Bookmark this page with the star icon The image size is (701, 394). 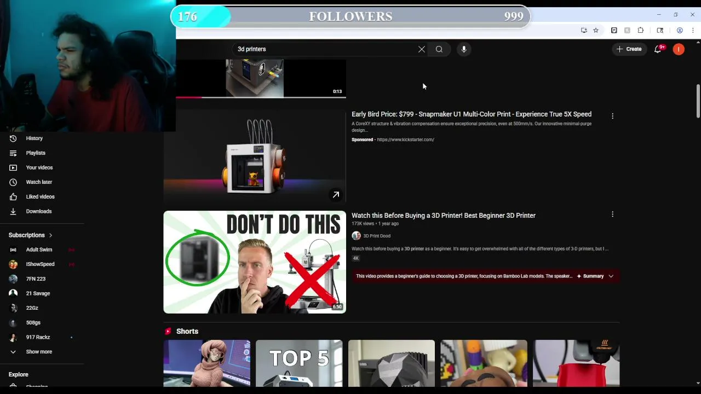(x=596, y=30)
